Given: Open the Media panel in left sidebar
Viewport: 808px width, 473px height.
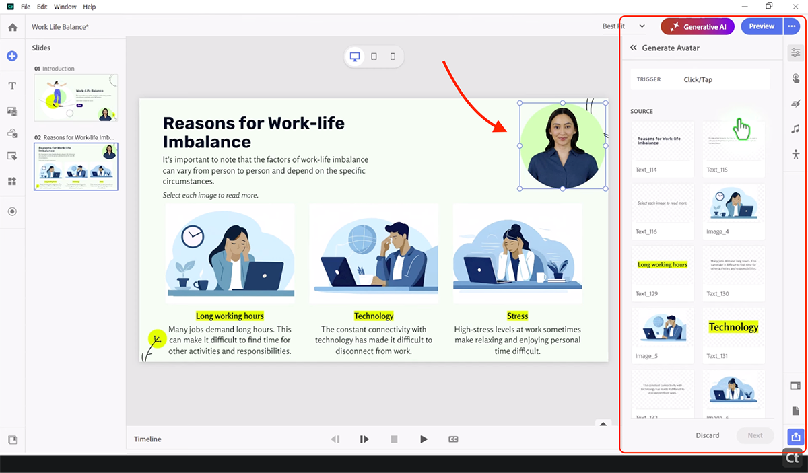Looking at the screenshot, I should pos(12,111).
